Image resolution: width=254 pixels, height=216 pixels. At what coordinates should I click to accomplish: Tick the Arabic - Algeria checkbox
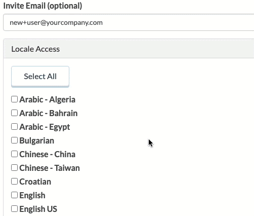point(14,99)
